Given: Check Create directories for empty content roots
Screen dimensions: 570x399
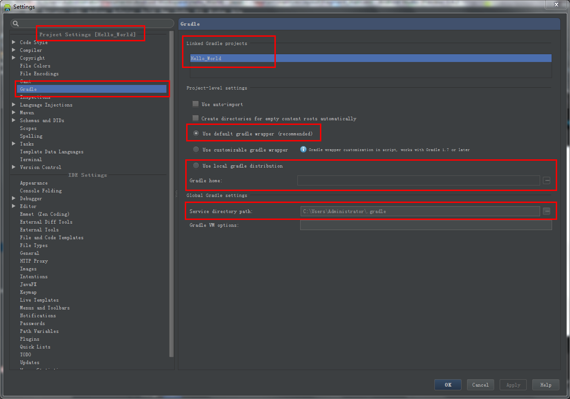Looking at the screenshot, I should [x=195, y=118].
